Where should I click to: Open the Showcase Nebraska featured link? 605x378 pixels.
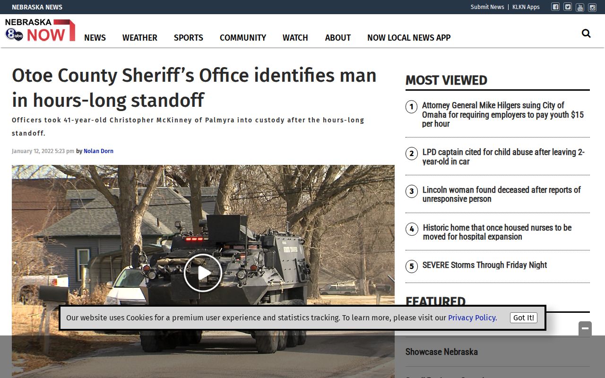[441, 352]
